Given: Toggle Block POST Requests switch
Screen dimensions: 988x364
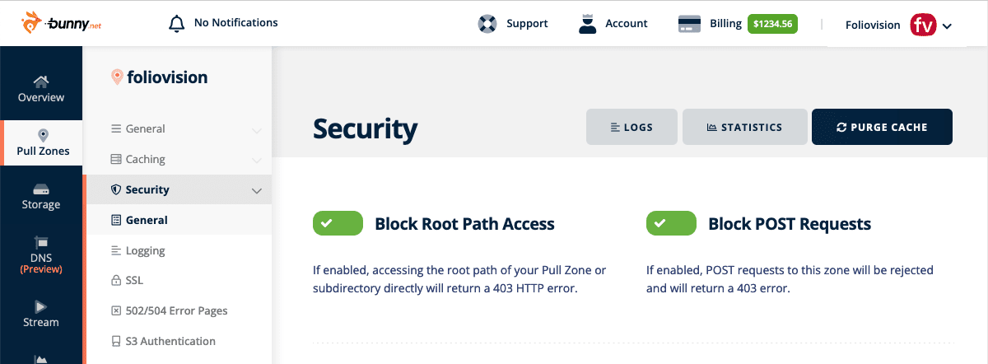Looking at the screenshot, I should pyautogui.click(x=671, y=223).
